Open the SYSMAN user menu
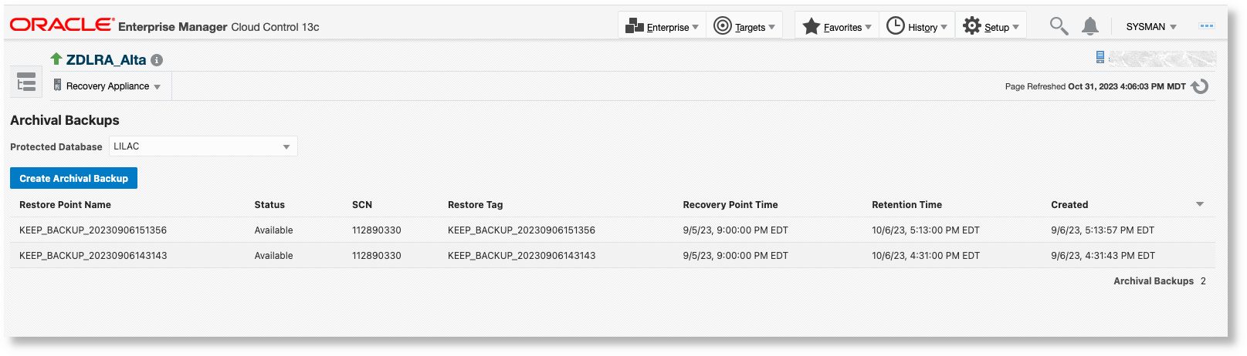Viewport: 1247px width, 356px height. 1150,27
